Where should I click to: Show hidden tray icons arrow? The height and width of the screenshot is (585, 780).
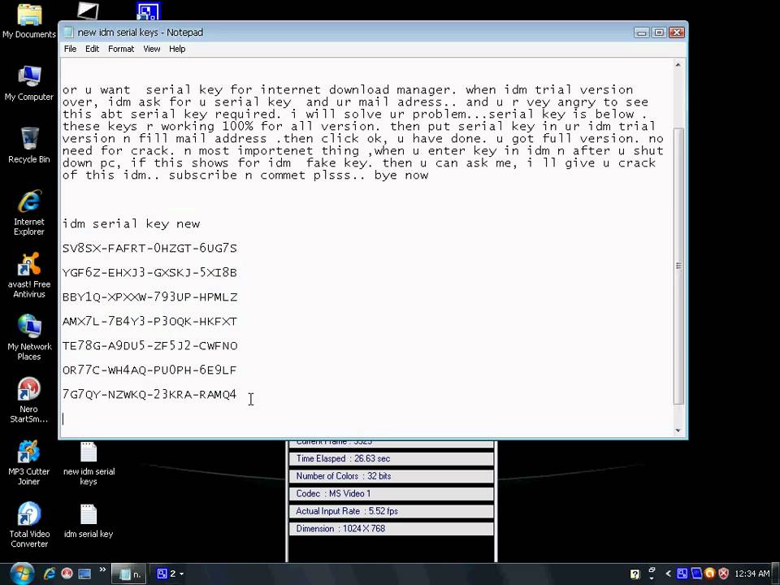click(668, 574)
